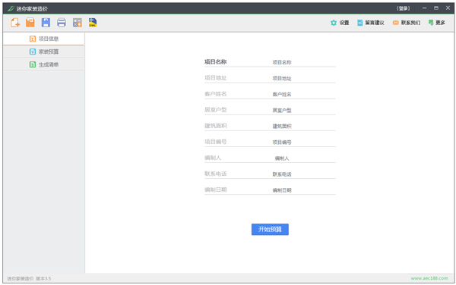Click 留言建议 feedback button
Viewport: 456px width, 285px height.
coord(371,23)
